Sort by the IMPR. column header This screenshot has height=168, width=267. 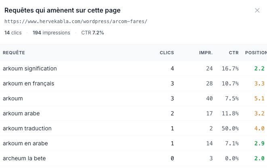[x=206, y=53]
